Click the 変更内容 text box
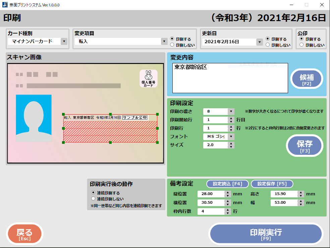The width and height of the screenshot is (330, 248). tap(230, 78)
